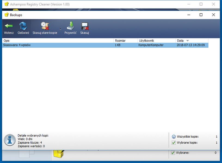Click the Backups window title icon
Viewport: 222px width, 163px height.
[x=7, y=15]
